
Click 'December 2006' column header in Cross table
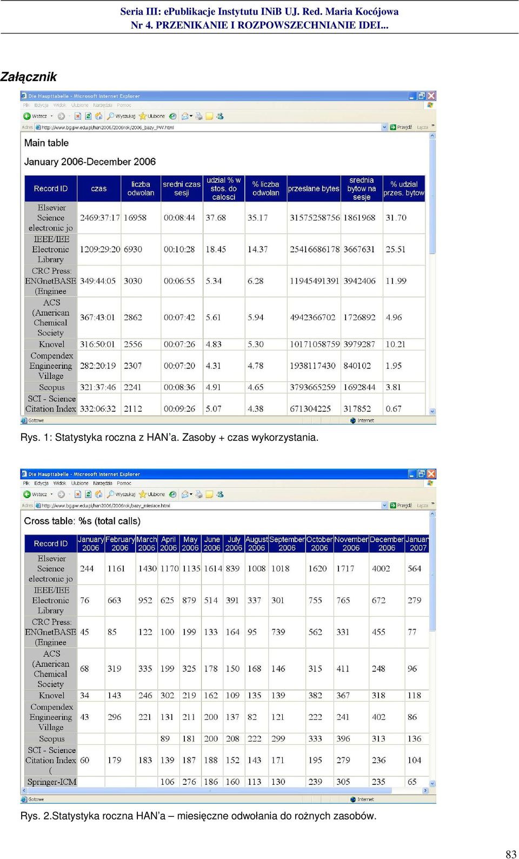(387, 544)
